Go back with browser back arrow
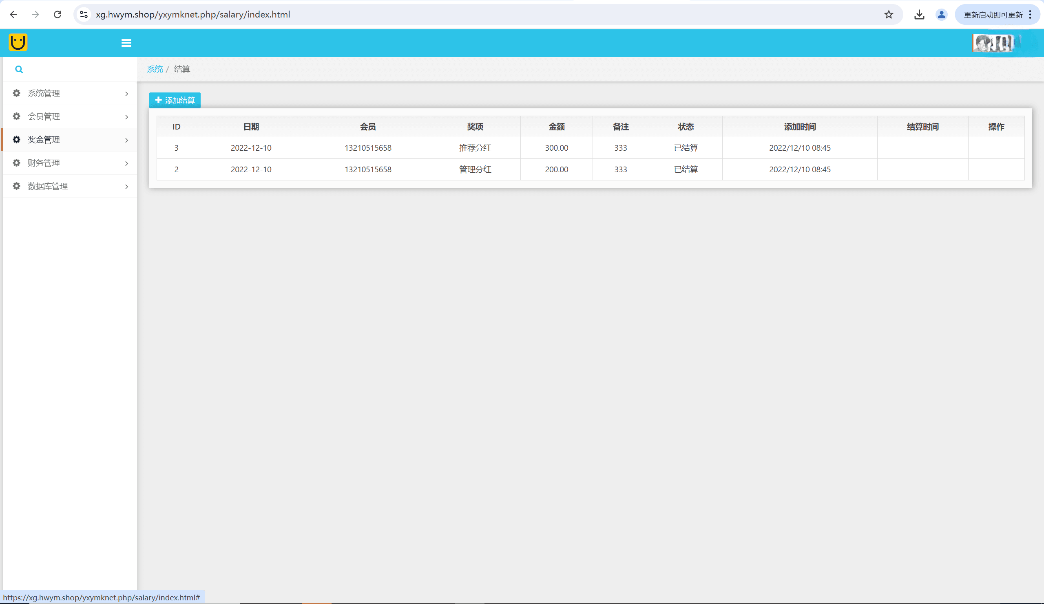 tap(14, 15)
